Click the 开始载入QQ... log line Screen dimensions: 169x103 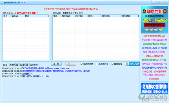coord(19,74)
